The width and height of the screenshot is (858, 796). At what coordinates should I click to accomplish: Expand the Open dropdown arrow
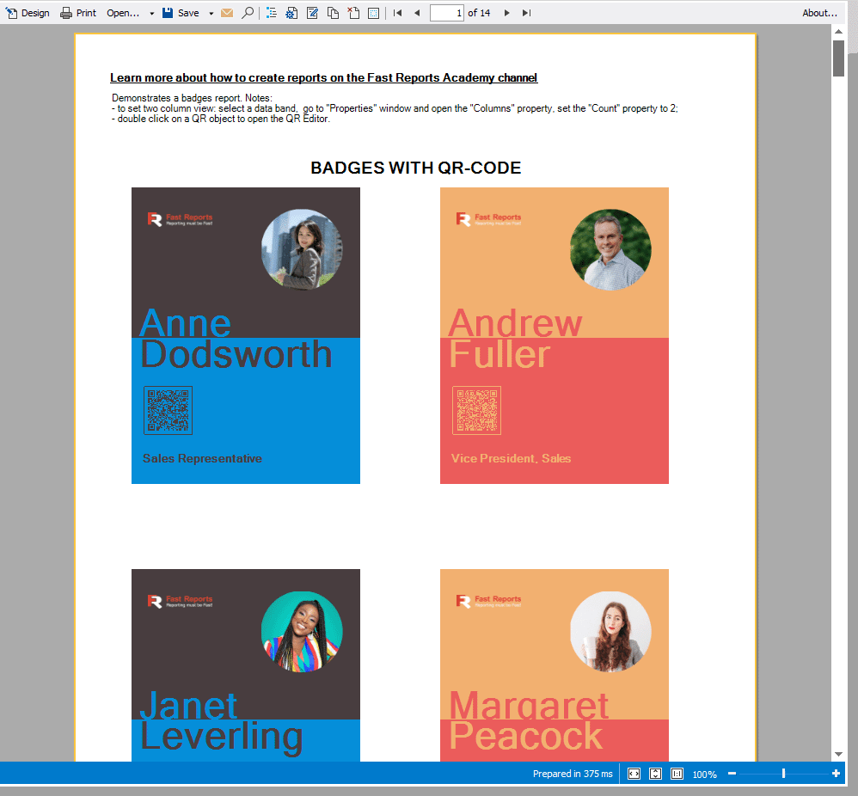tap(152, 14)
